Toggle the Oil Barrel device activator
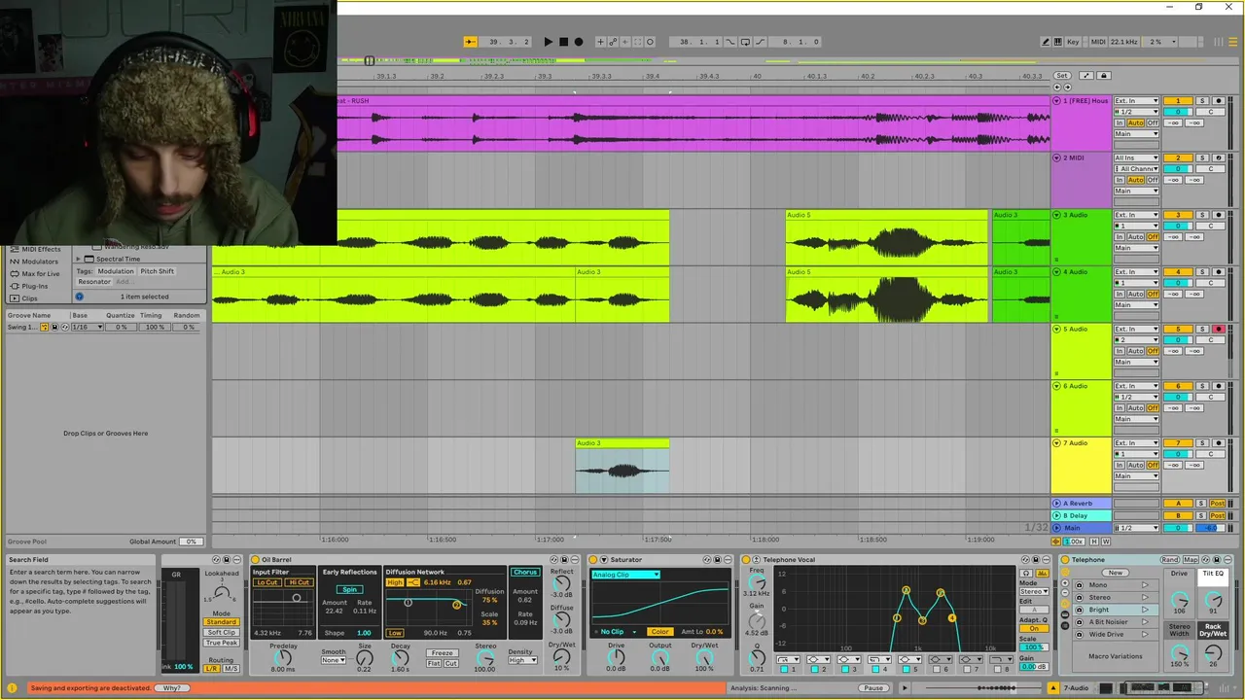Image resolution: width=1245 pixels, height=700 pixels. [255, 560]
